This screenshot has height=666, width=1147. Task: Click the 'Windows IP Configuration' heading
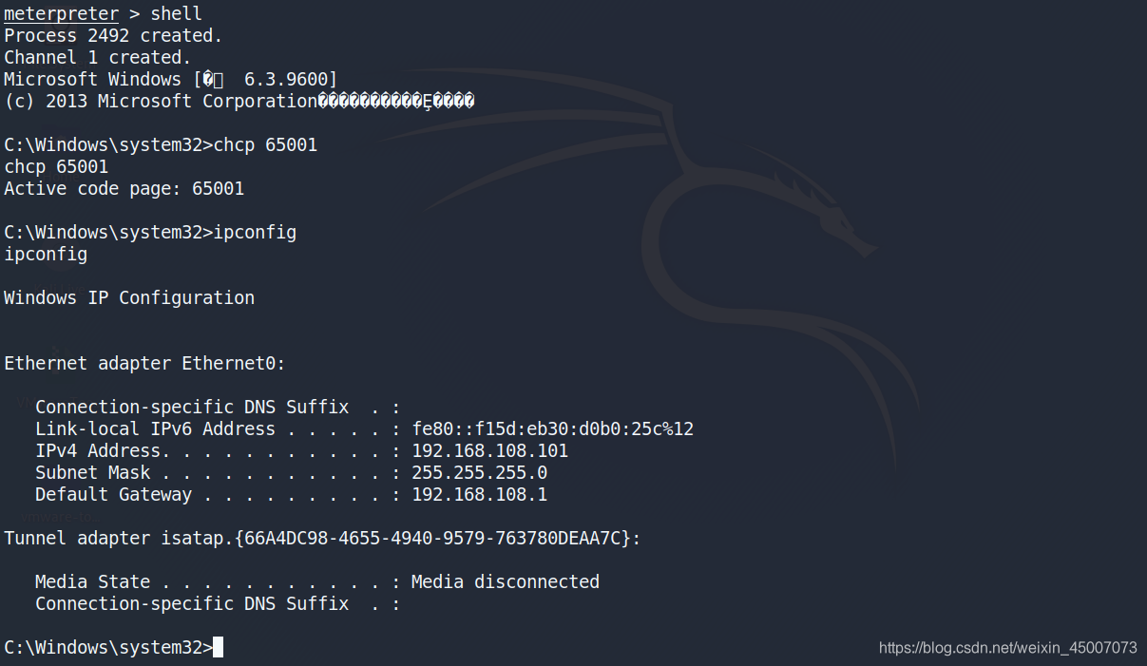pos(129,297)
